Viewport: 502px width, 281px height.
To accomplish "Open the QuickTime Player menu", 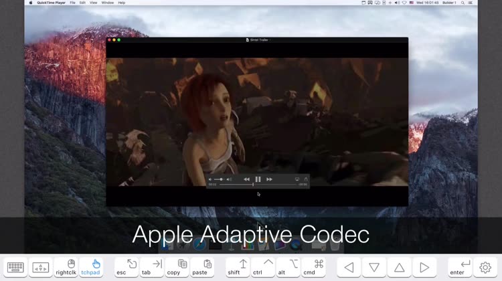I will 52,3.
